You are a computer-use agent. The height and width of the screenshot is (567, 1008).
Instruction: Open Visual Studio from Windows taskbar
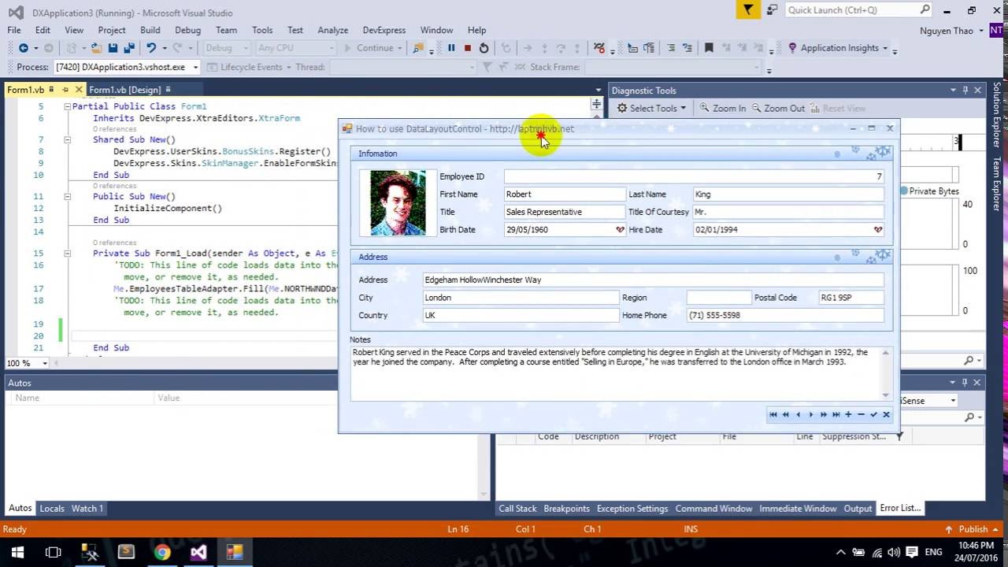[198, 552]
